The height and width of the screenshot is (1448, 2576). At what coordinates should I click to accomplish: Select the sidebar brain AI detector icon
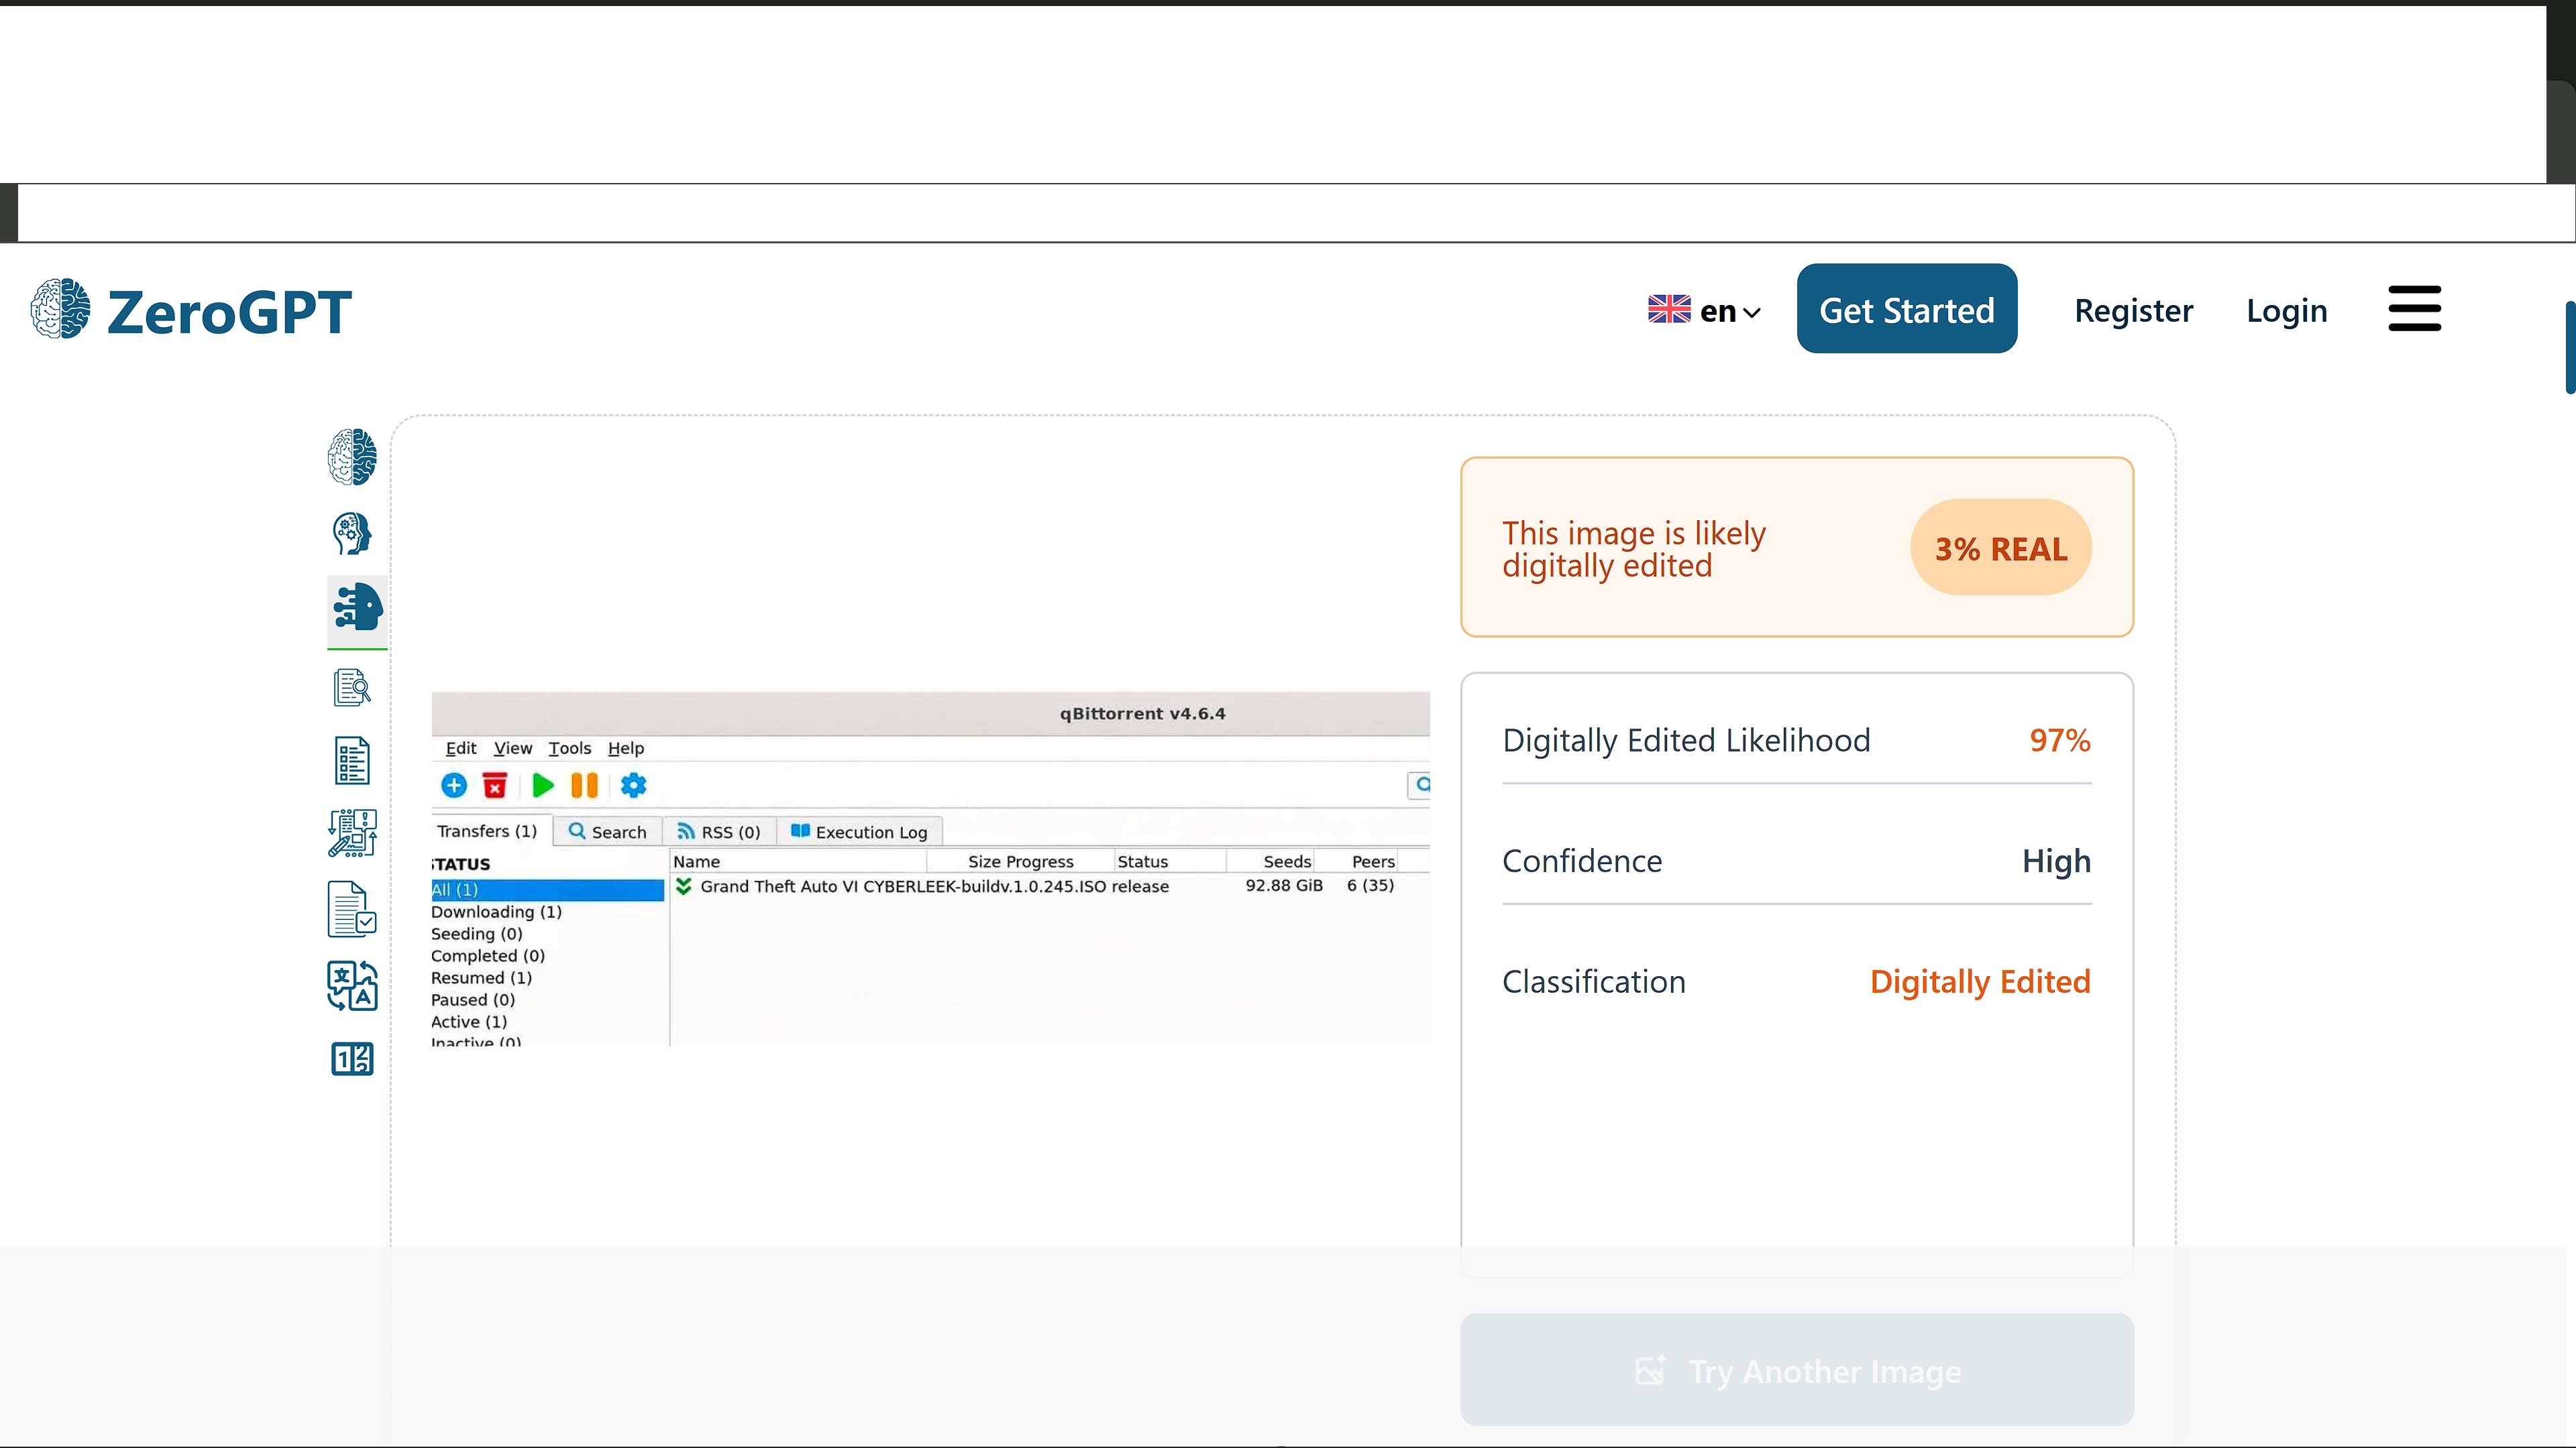(x=352, y=457)
